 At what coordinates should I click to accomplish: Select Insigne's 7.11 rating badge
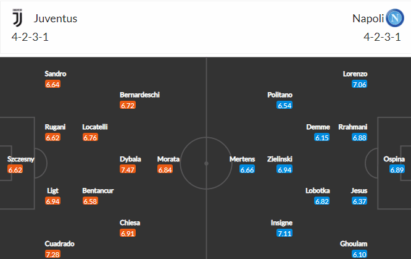tap(284, 233)
